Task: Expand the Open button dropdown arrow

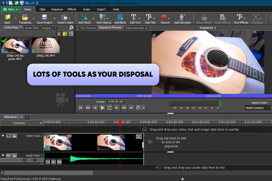Action: point(16,19)
